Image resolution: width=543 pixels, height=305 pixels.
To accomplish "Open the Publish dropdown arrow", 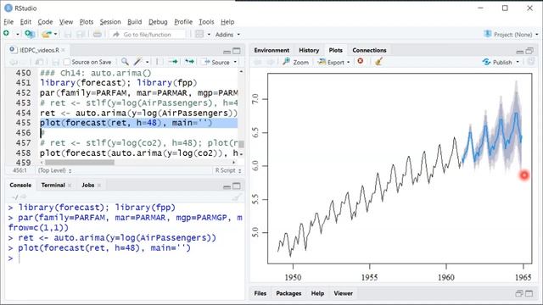I will (x=518, y=62).
